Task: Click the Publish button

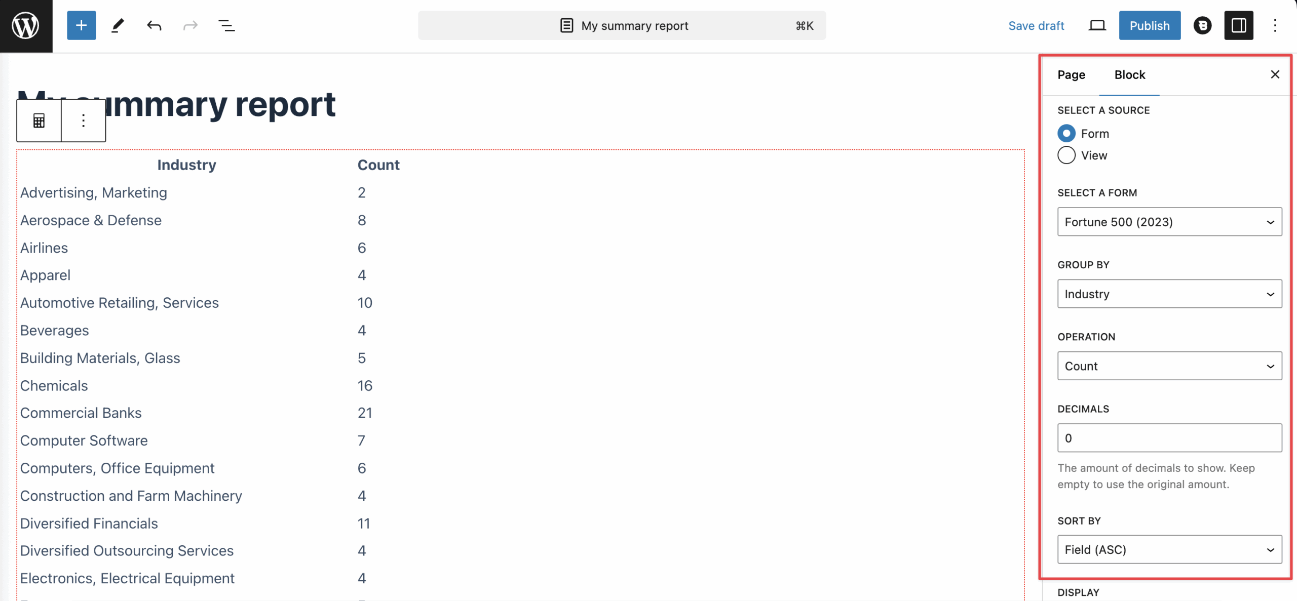Action: tap(1149, 25)
